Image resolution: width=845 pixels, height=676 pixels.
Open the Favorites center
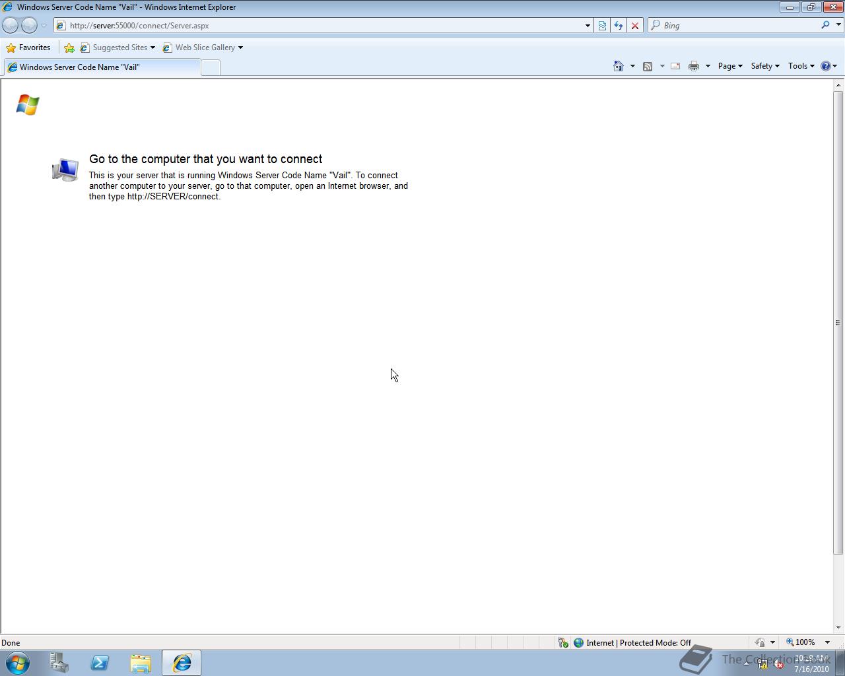[28, 48]
